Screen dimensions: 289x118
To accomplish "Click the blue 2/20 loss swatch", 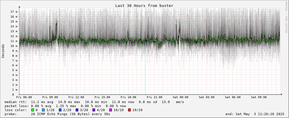I will [x=60, y=110].
